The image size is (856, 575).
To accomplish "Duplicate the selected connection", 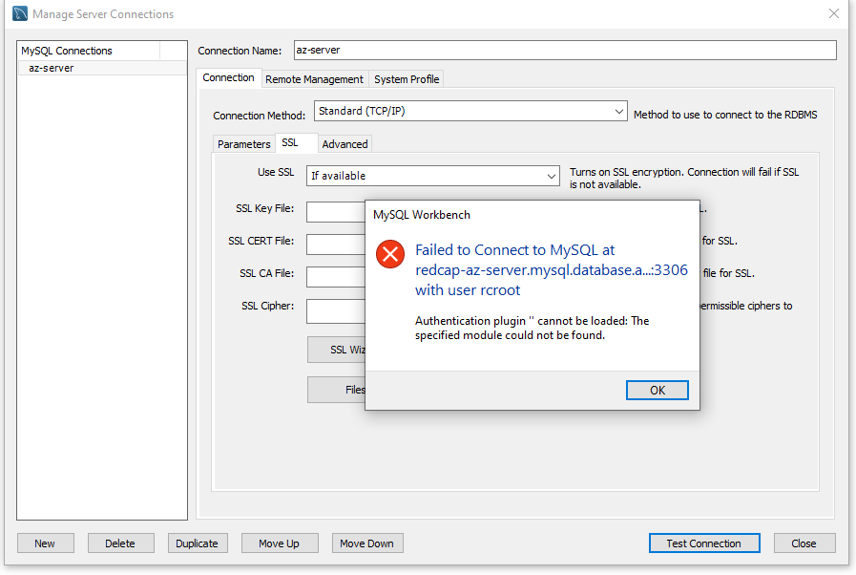I will (x=198, y=543).
